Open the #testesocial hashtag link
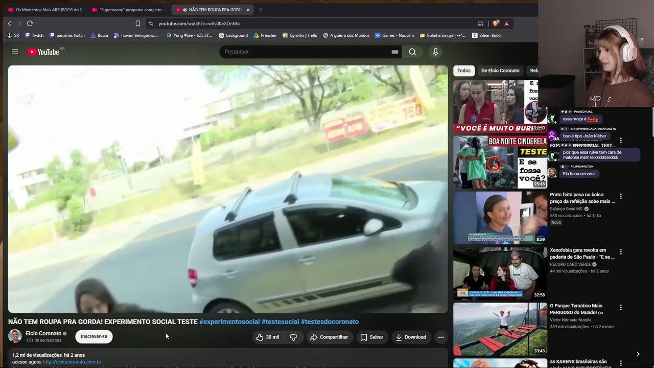 281,322
